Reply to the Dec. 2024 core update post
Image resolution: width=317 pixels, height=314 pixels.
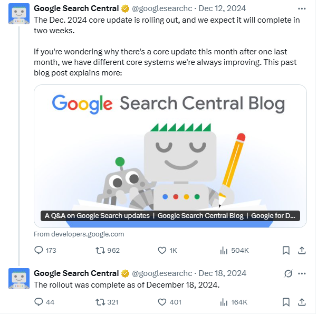(39, 250)
